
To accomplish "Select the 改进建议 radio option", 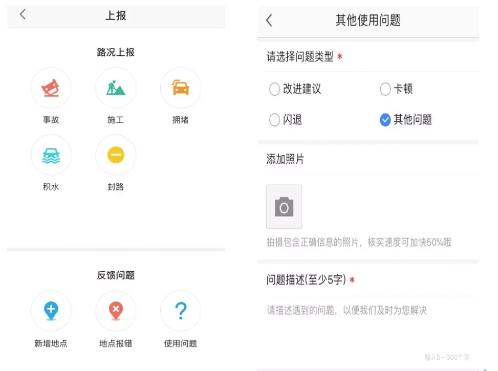I will (274, 89).
